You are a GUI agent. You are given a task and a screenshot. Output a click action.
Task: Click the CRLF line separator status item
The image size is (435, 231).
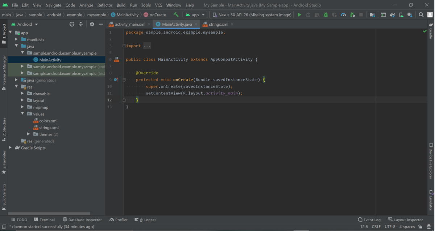pyautogui.click(x=376, y=227)
